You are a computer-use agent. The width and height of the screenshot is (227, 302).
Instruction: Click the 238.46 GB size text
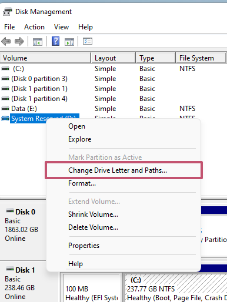pos(20,288)
